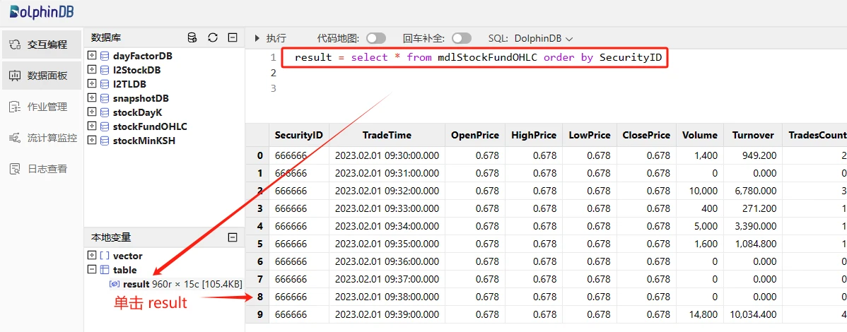This screenshot has height=332, width=847.
Task: Collapse the 本地变量 panel tree
Action: (x=232, y=237)
